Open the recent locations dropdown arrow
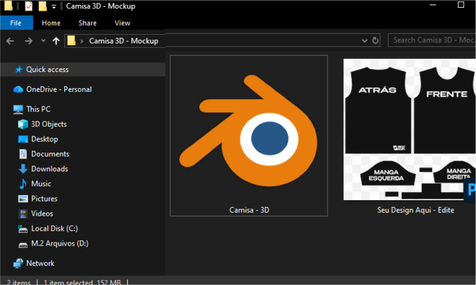 43,41
